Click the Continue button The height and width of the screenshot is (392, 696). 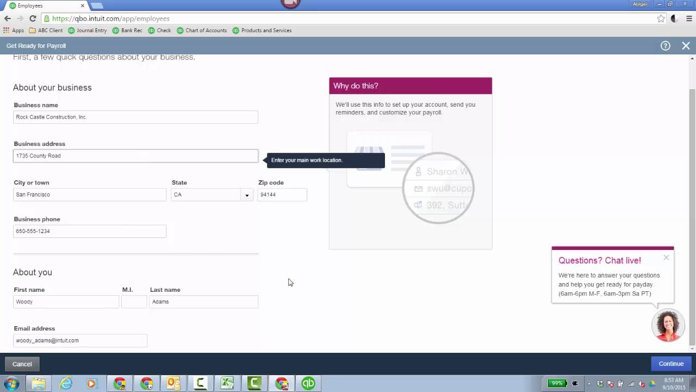click(671, 364)
